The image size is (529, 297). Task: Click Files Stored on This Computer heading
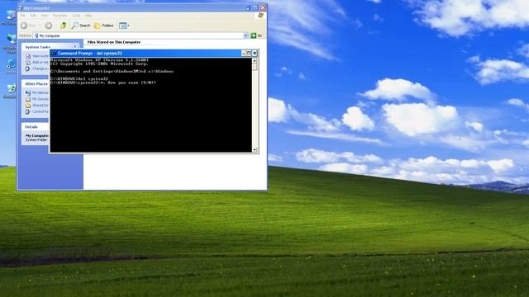[x=114, y=42]
